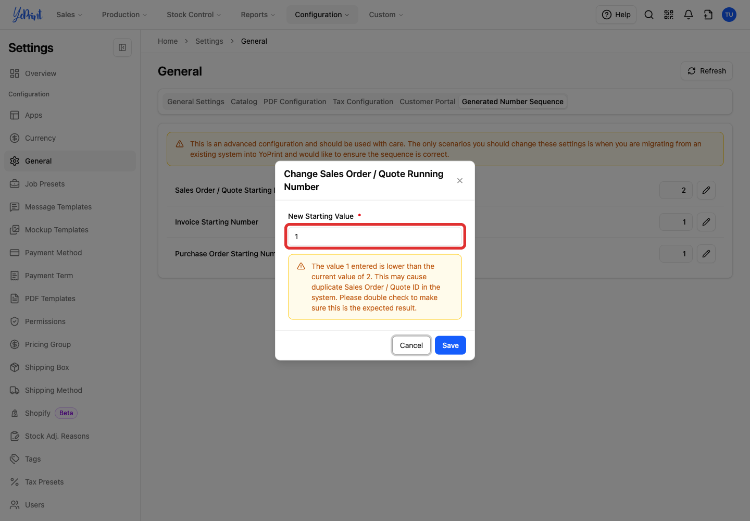The image size is (750, 521).
Task: Switch to PDF Configuration tab
Action: [x=295, y=102]
